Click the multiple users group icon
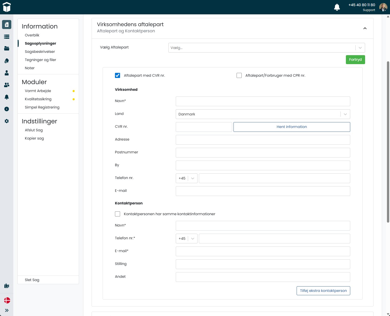Viewport: 390px width, 316px height. [7, 85]
